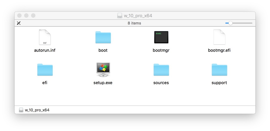Viewport: 270px width, 131px height.
Task: Click the support folder name label
Action: [219, 83]
